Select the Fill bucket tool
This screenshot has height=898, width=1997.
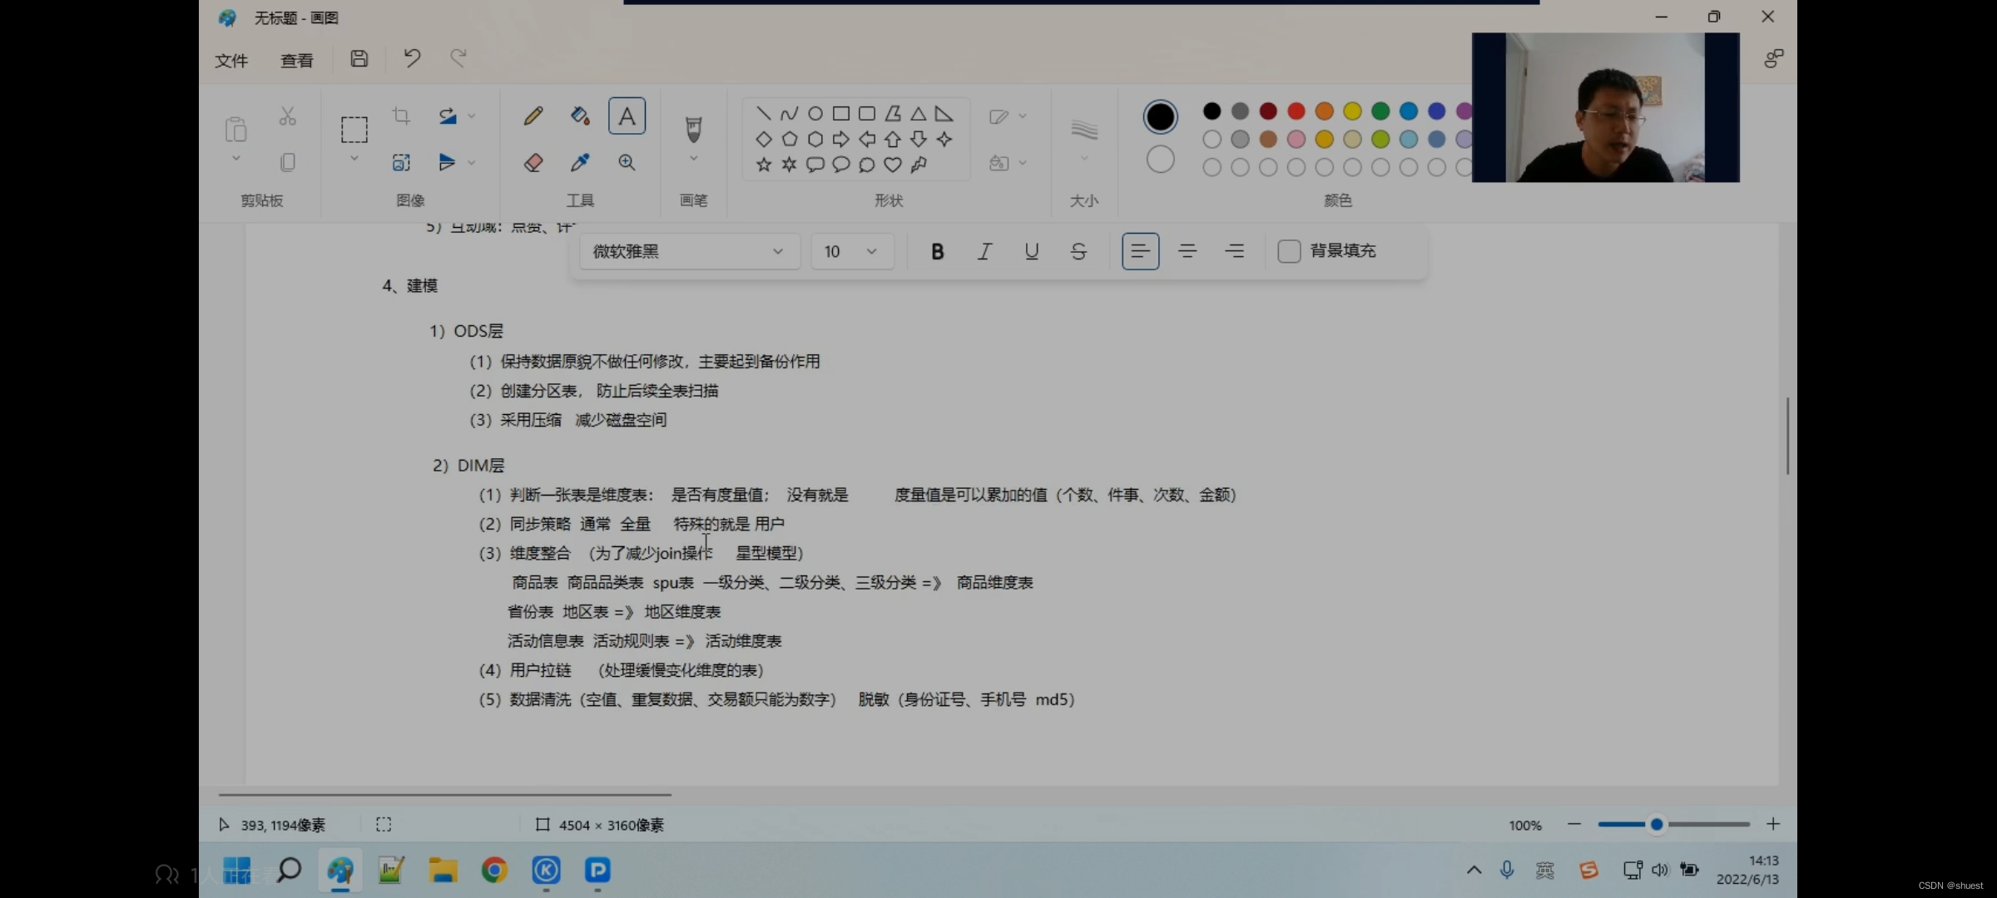(580, 116)
